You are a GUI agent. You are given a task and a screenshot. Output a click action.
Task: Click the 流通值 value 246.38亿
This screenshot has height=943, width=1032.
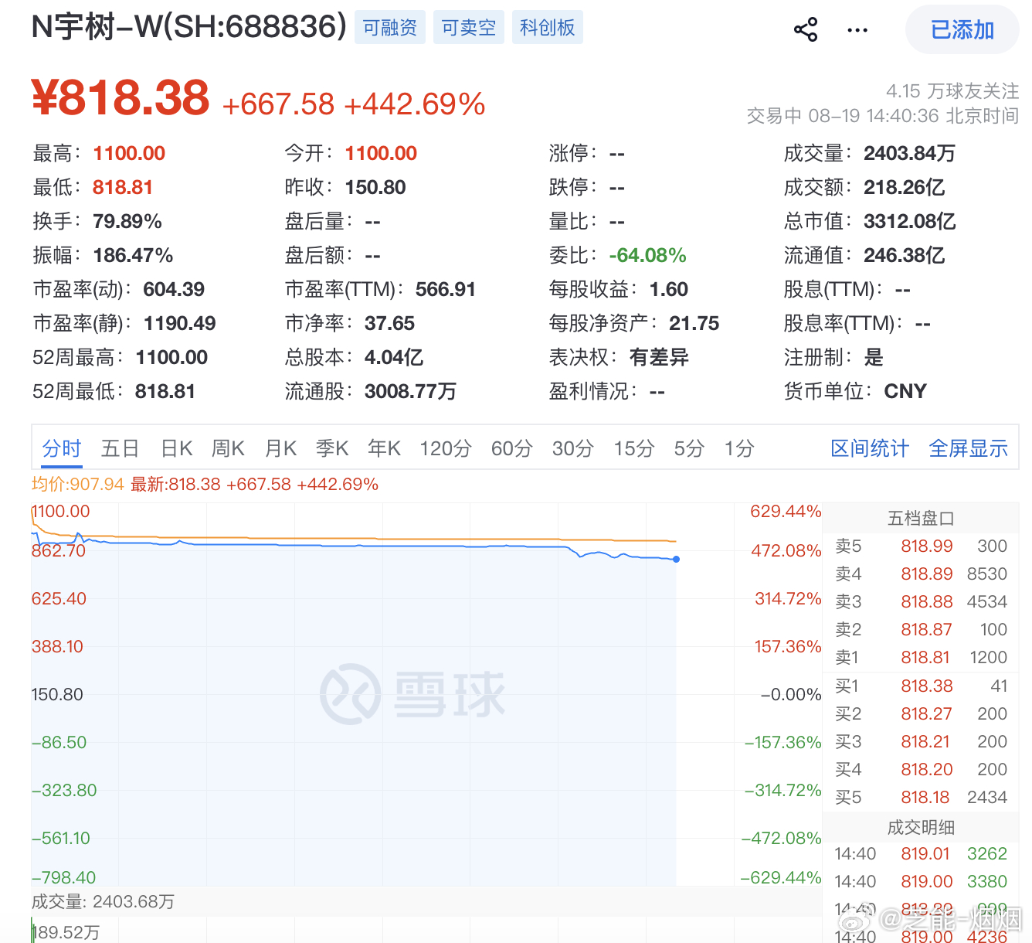pyautogui.click(x=904, y=255)
